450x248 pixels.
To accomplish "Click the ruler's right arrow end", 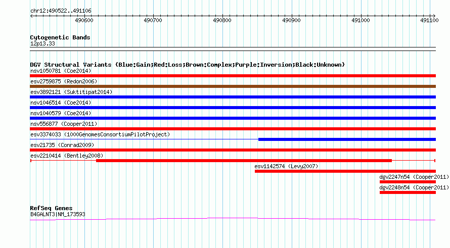I will click(x=434, y=16).
